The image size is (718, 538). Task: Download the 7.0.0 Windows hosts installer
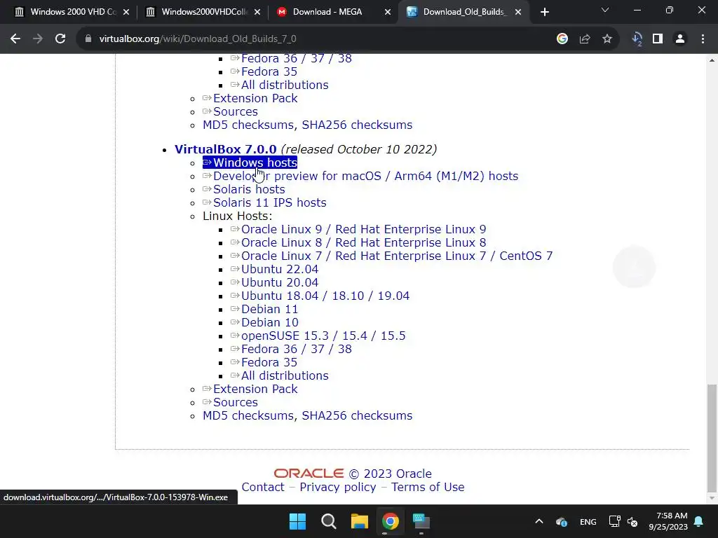click(250, 163)
